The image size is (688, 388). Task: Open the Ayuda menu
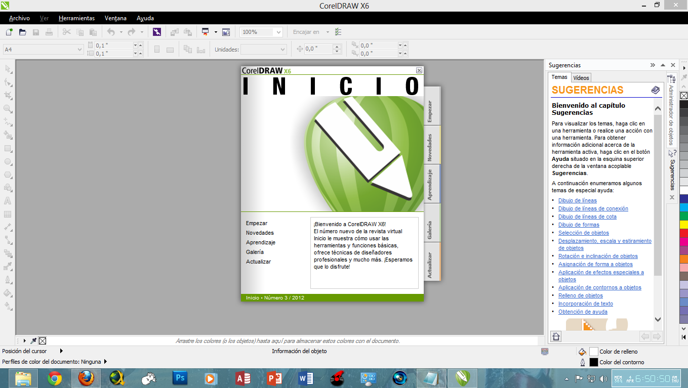145,18
